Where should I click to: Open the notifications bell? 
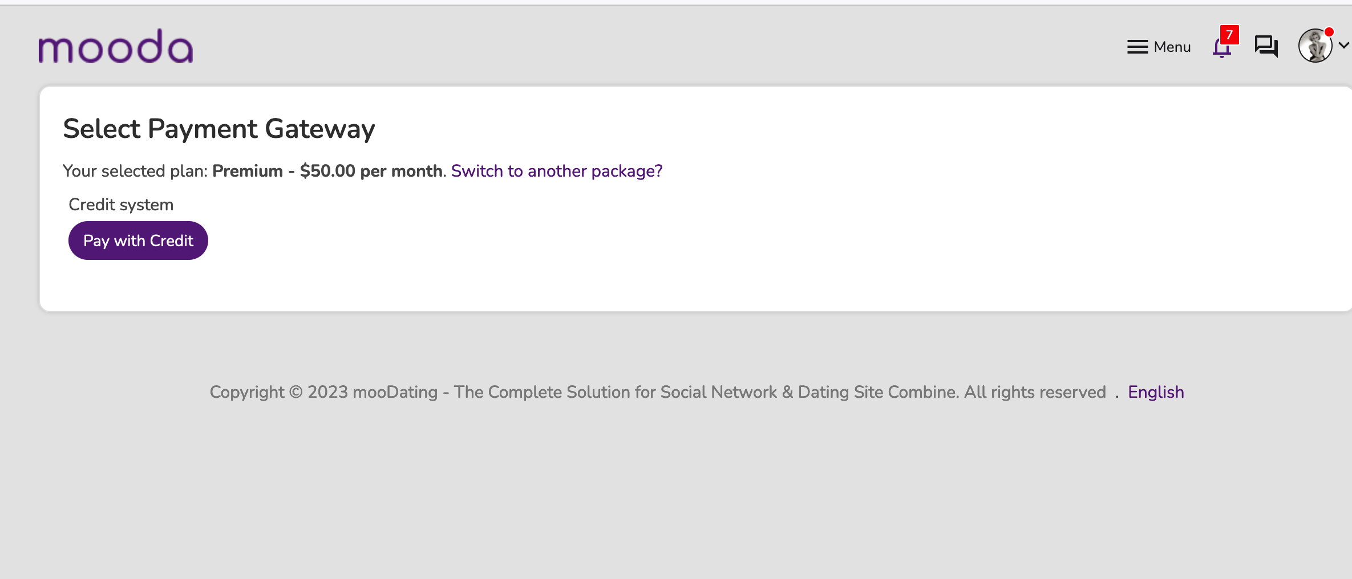point(1221,48)
